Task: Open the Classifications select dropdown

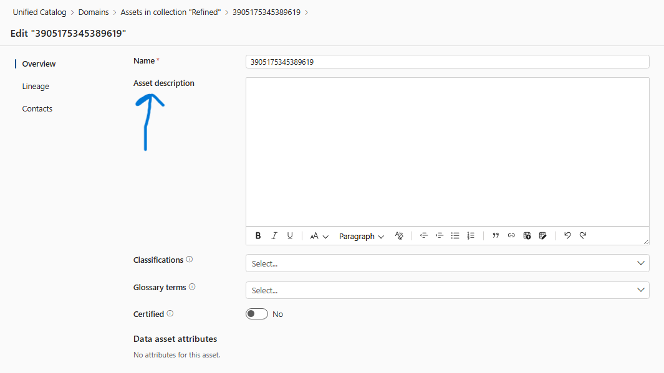Action: [x=447, y=263]
